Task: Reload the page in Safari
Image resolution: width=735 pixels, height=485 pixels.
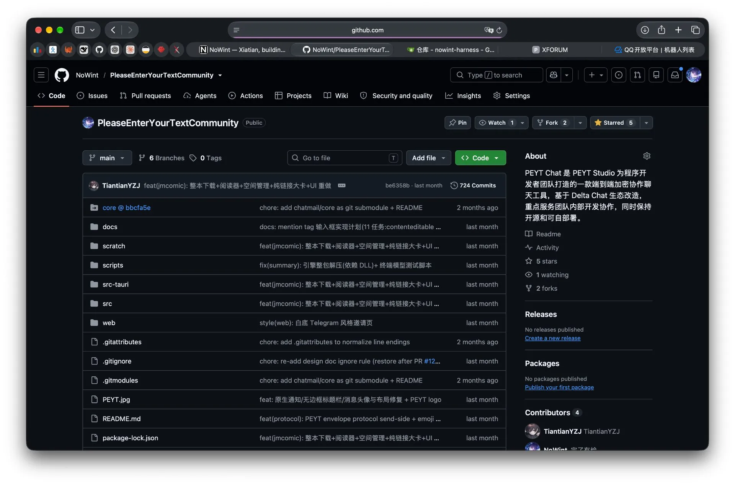Action: [499, 30]
